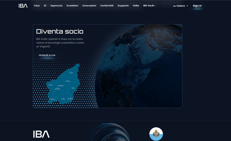
Task: Click the Unisciti a noi button
Action: tap(47, 55)
